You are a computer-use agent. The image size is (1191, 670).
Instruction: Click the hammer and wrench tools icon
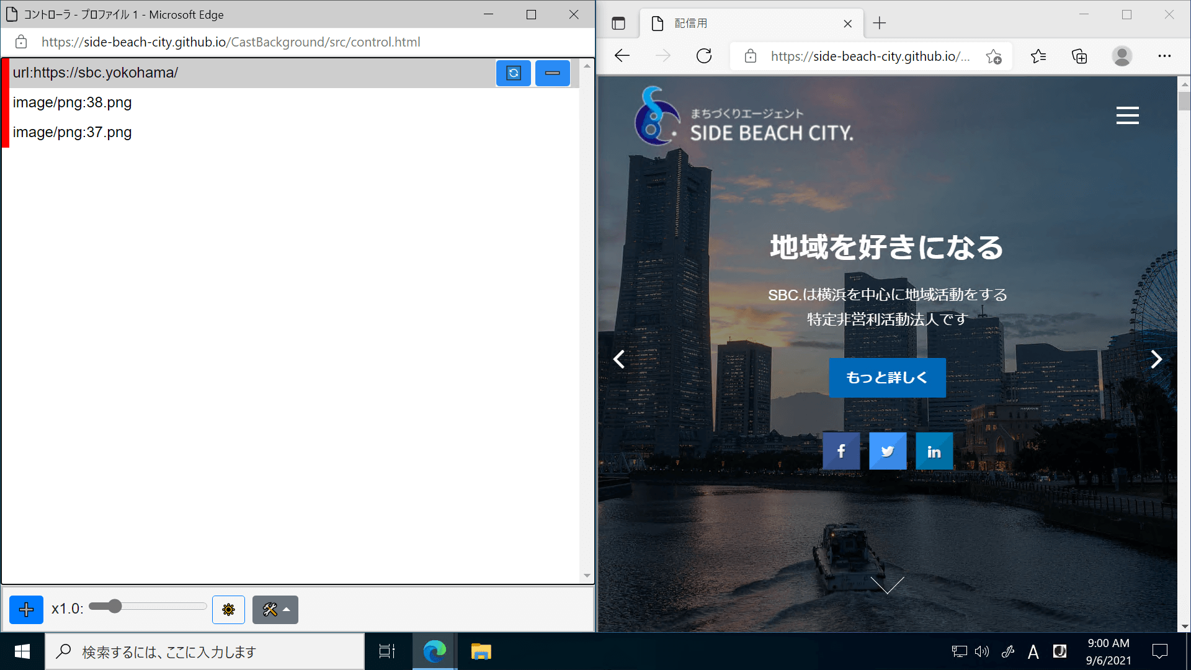[x=269, y=609]
